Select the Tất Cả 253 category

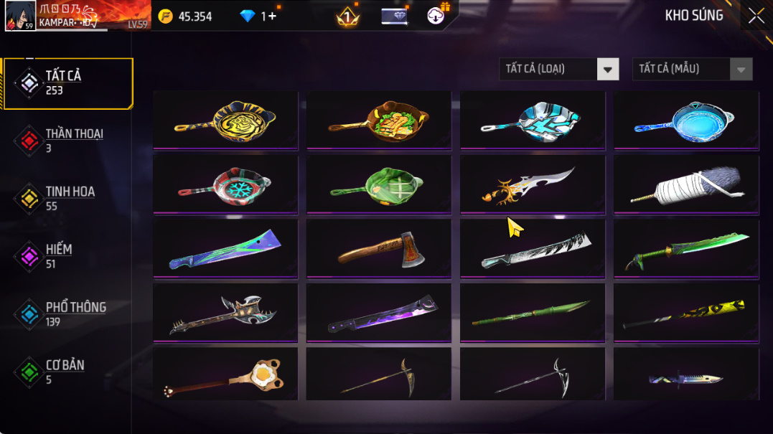(68, 82)
